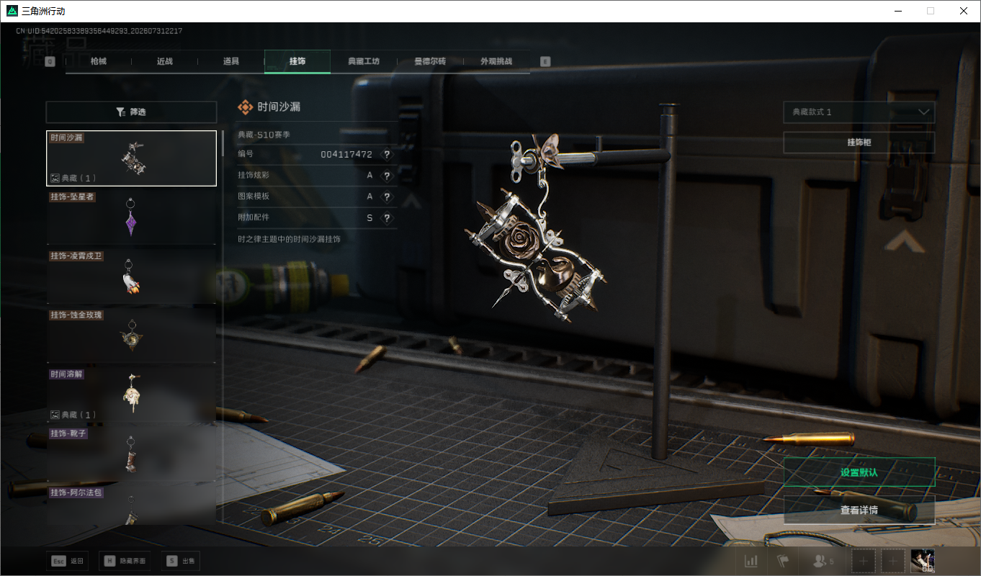Open the 典藏工坊 tab
This screenshot has height=576, width=981.
tap(364, 61)
